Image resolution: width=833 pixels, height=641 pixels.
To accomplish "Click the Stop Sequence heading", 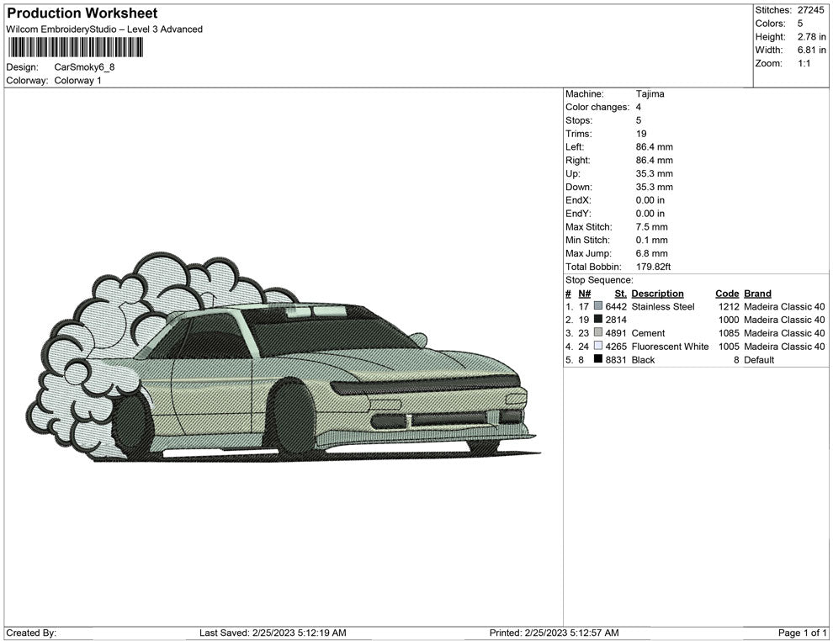I will click(x=599, y=280).
